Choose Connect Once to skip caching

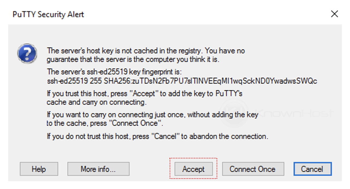253,169
